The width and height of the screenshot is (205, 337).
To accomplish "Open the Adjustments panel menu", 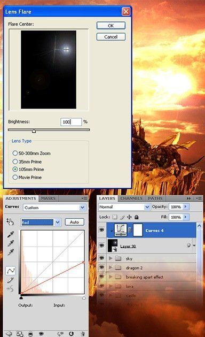I will click(84, 198).
